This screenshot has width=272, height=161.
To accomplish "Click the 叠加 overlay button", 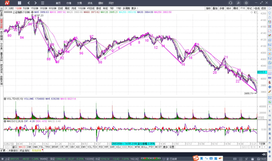I will pos(215,8).
